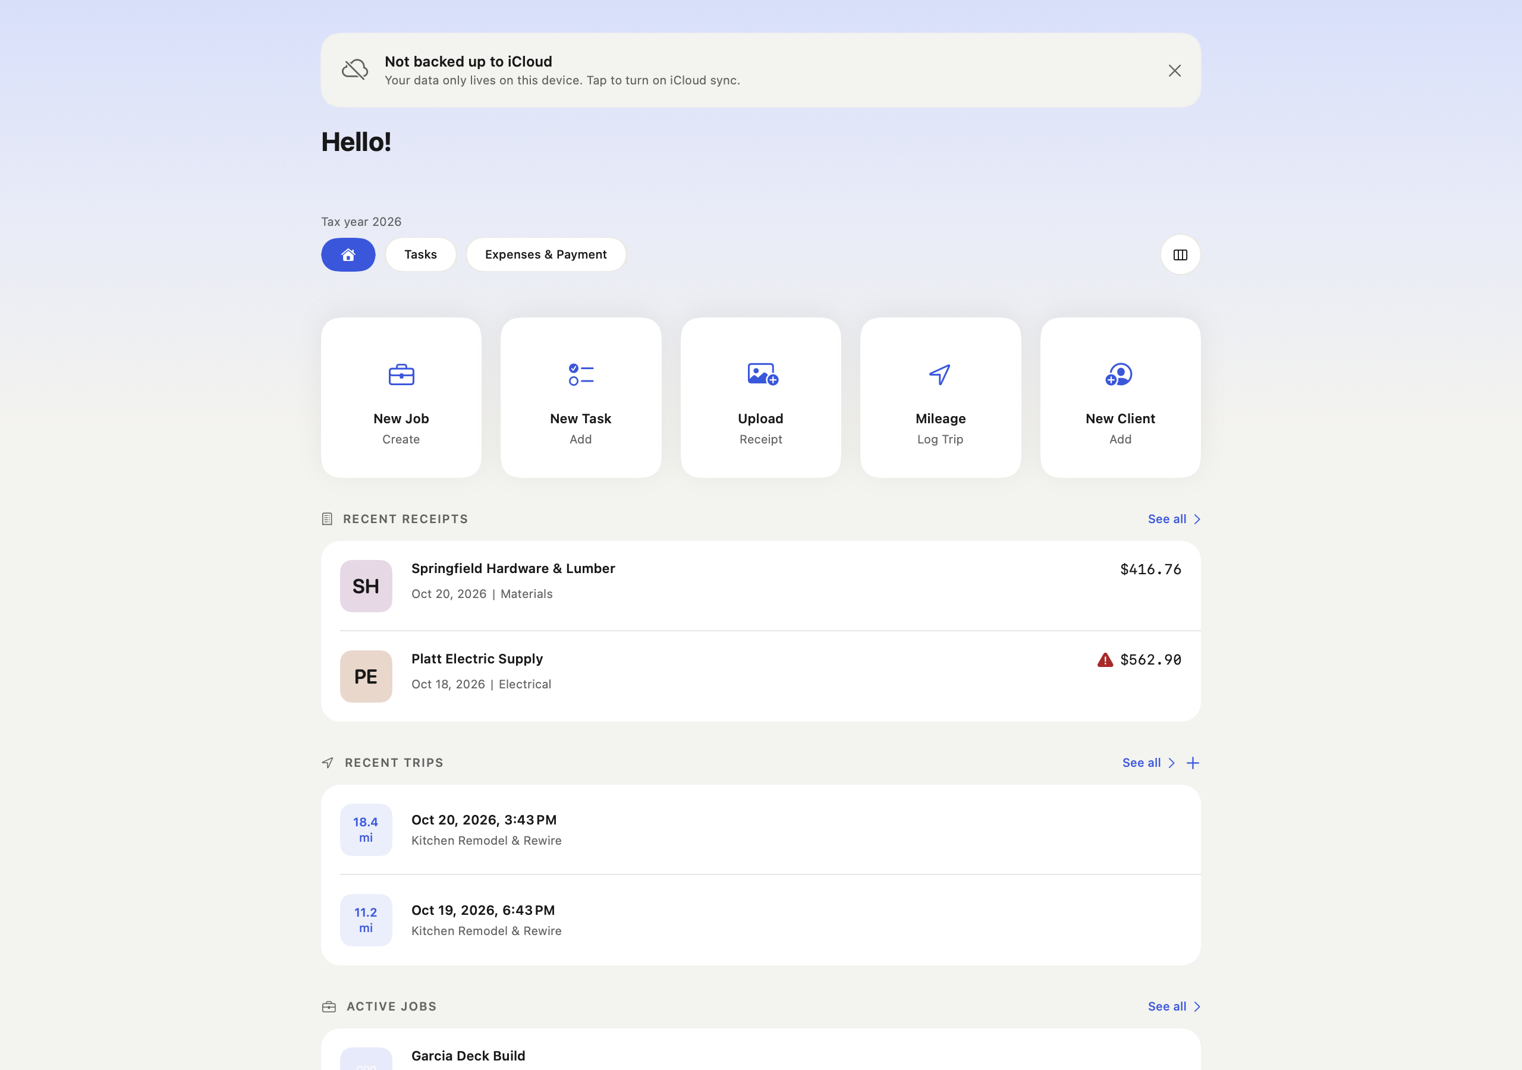Screen dimensions: 1522x1070
Task: Click the Tax year 2026 label
Action: pyautogui.click(x=361, y=221)
